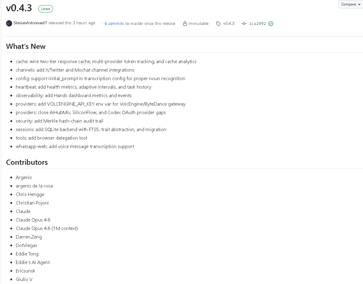The height and width of the screenshot is (284, 363).
Task: Click the Immutable lock icon
Action: [185, 24]
